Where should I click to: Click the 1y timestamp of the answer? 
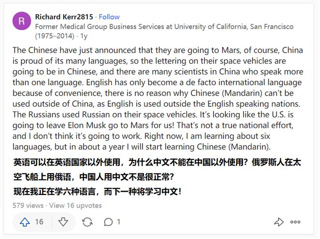[x=84, y=36]
